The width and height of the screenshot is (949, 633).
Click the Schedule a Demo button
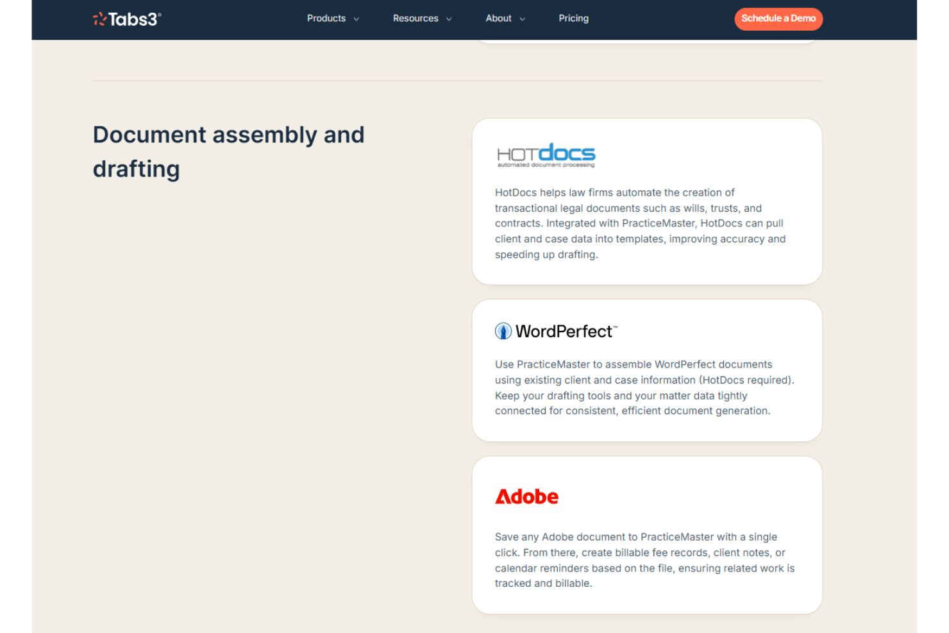pyautogui.click(x=778, y=19)
